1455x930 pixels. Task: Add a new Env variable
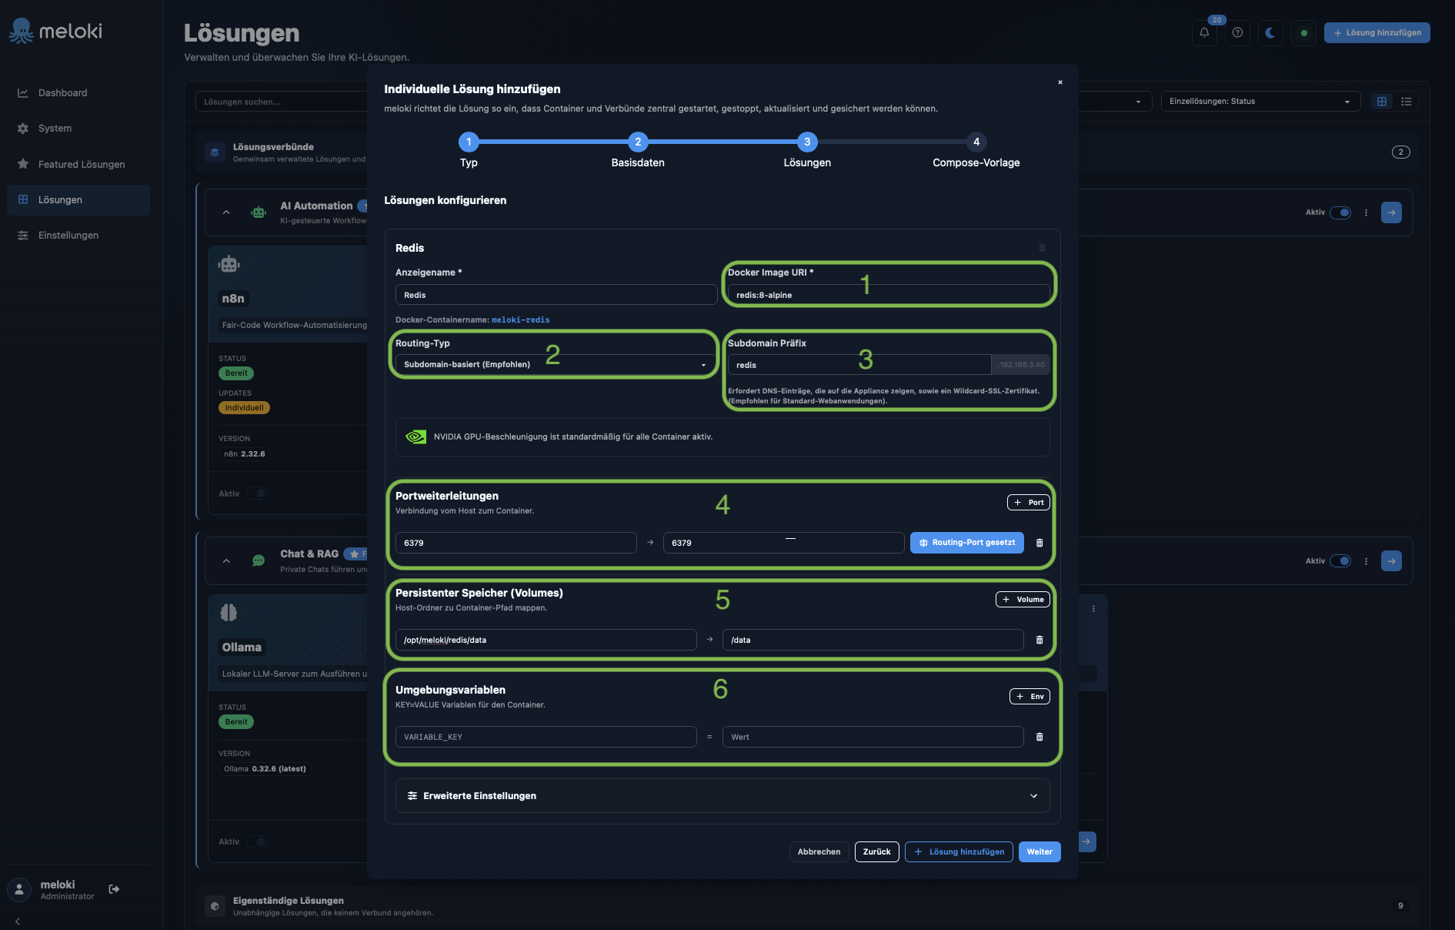click(x=1030, y=697)
